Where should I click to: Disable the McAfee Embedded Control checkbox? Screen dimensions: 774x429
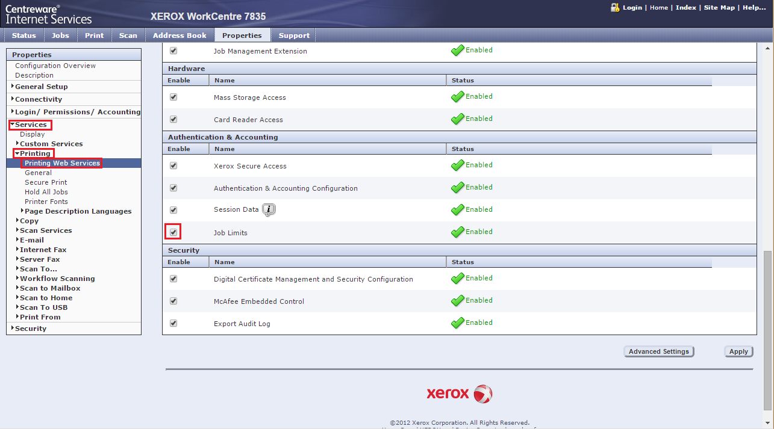click(x=173, y=301)
